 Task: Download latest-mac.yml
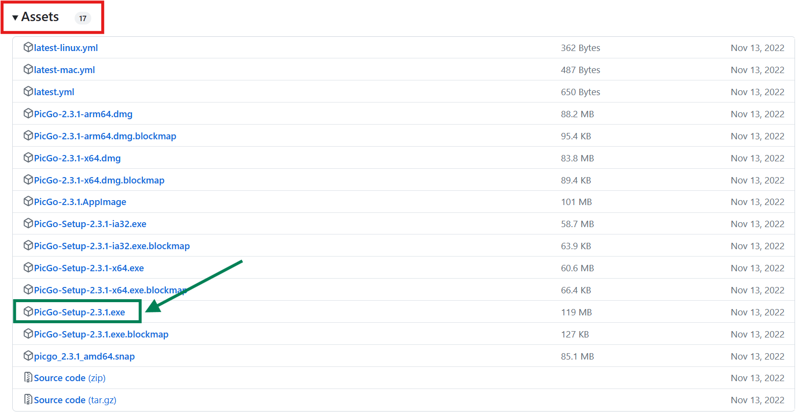64,70
